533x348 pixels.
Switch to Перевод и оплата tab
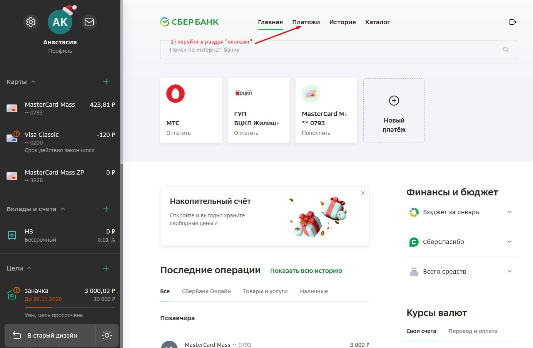click(473, 331)
